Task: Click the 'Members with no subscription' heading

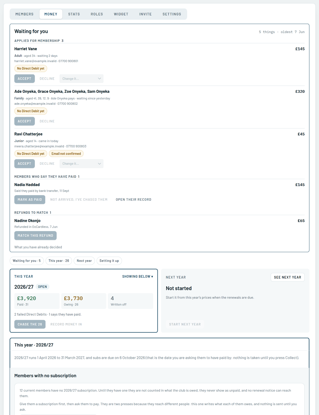Action: (45, 376)
